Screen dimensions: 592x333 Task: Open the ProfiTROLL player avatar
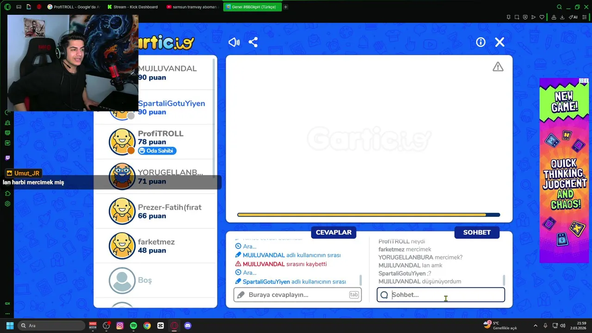122,142
